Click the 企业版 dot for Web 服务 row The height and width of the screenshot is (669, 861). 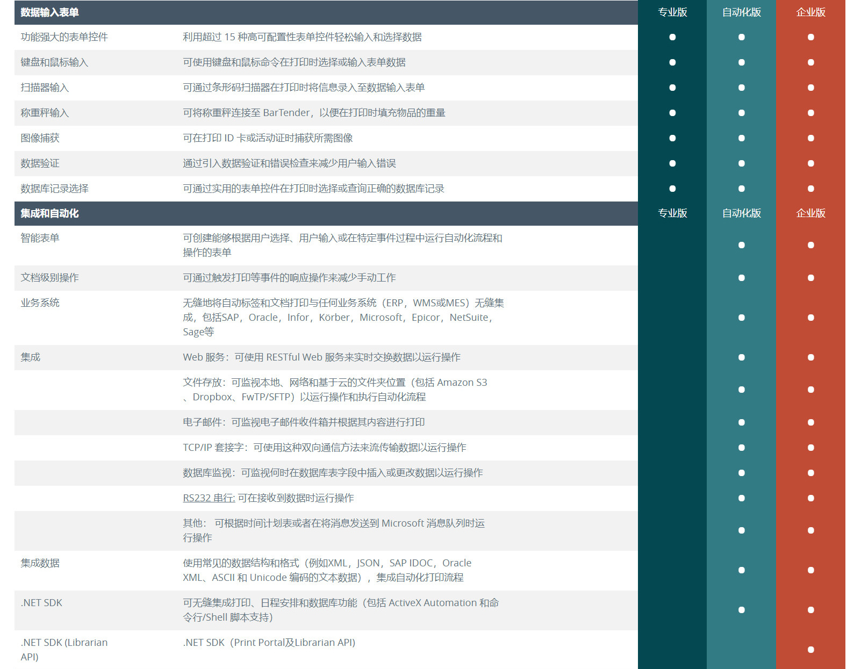[x=811, y=357]
